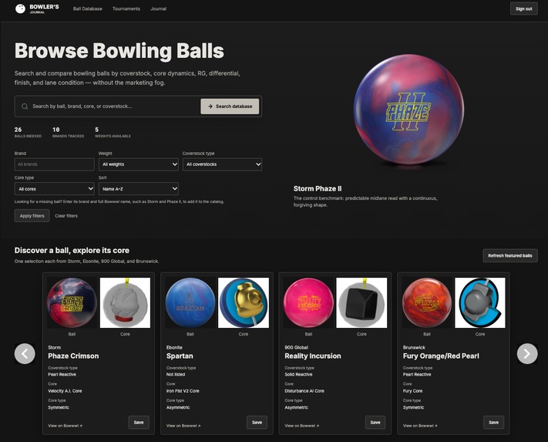This screenshot has width=548, height=442.
Task: Save the Reality Incursion ball
Action: (375, 423)
